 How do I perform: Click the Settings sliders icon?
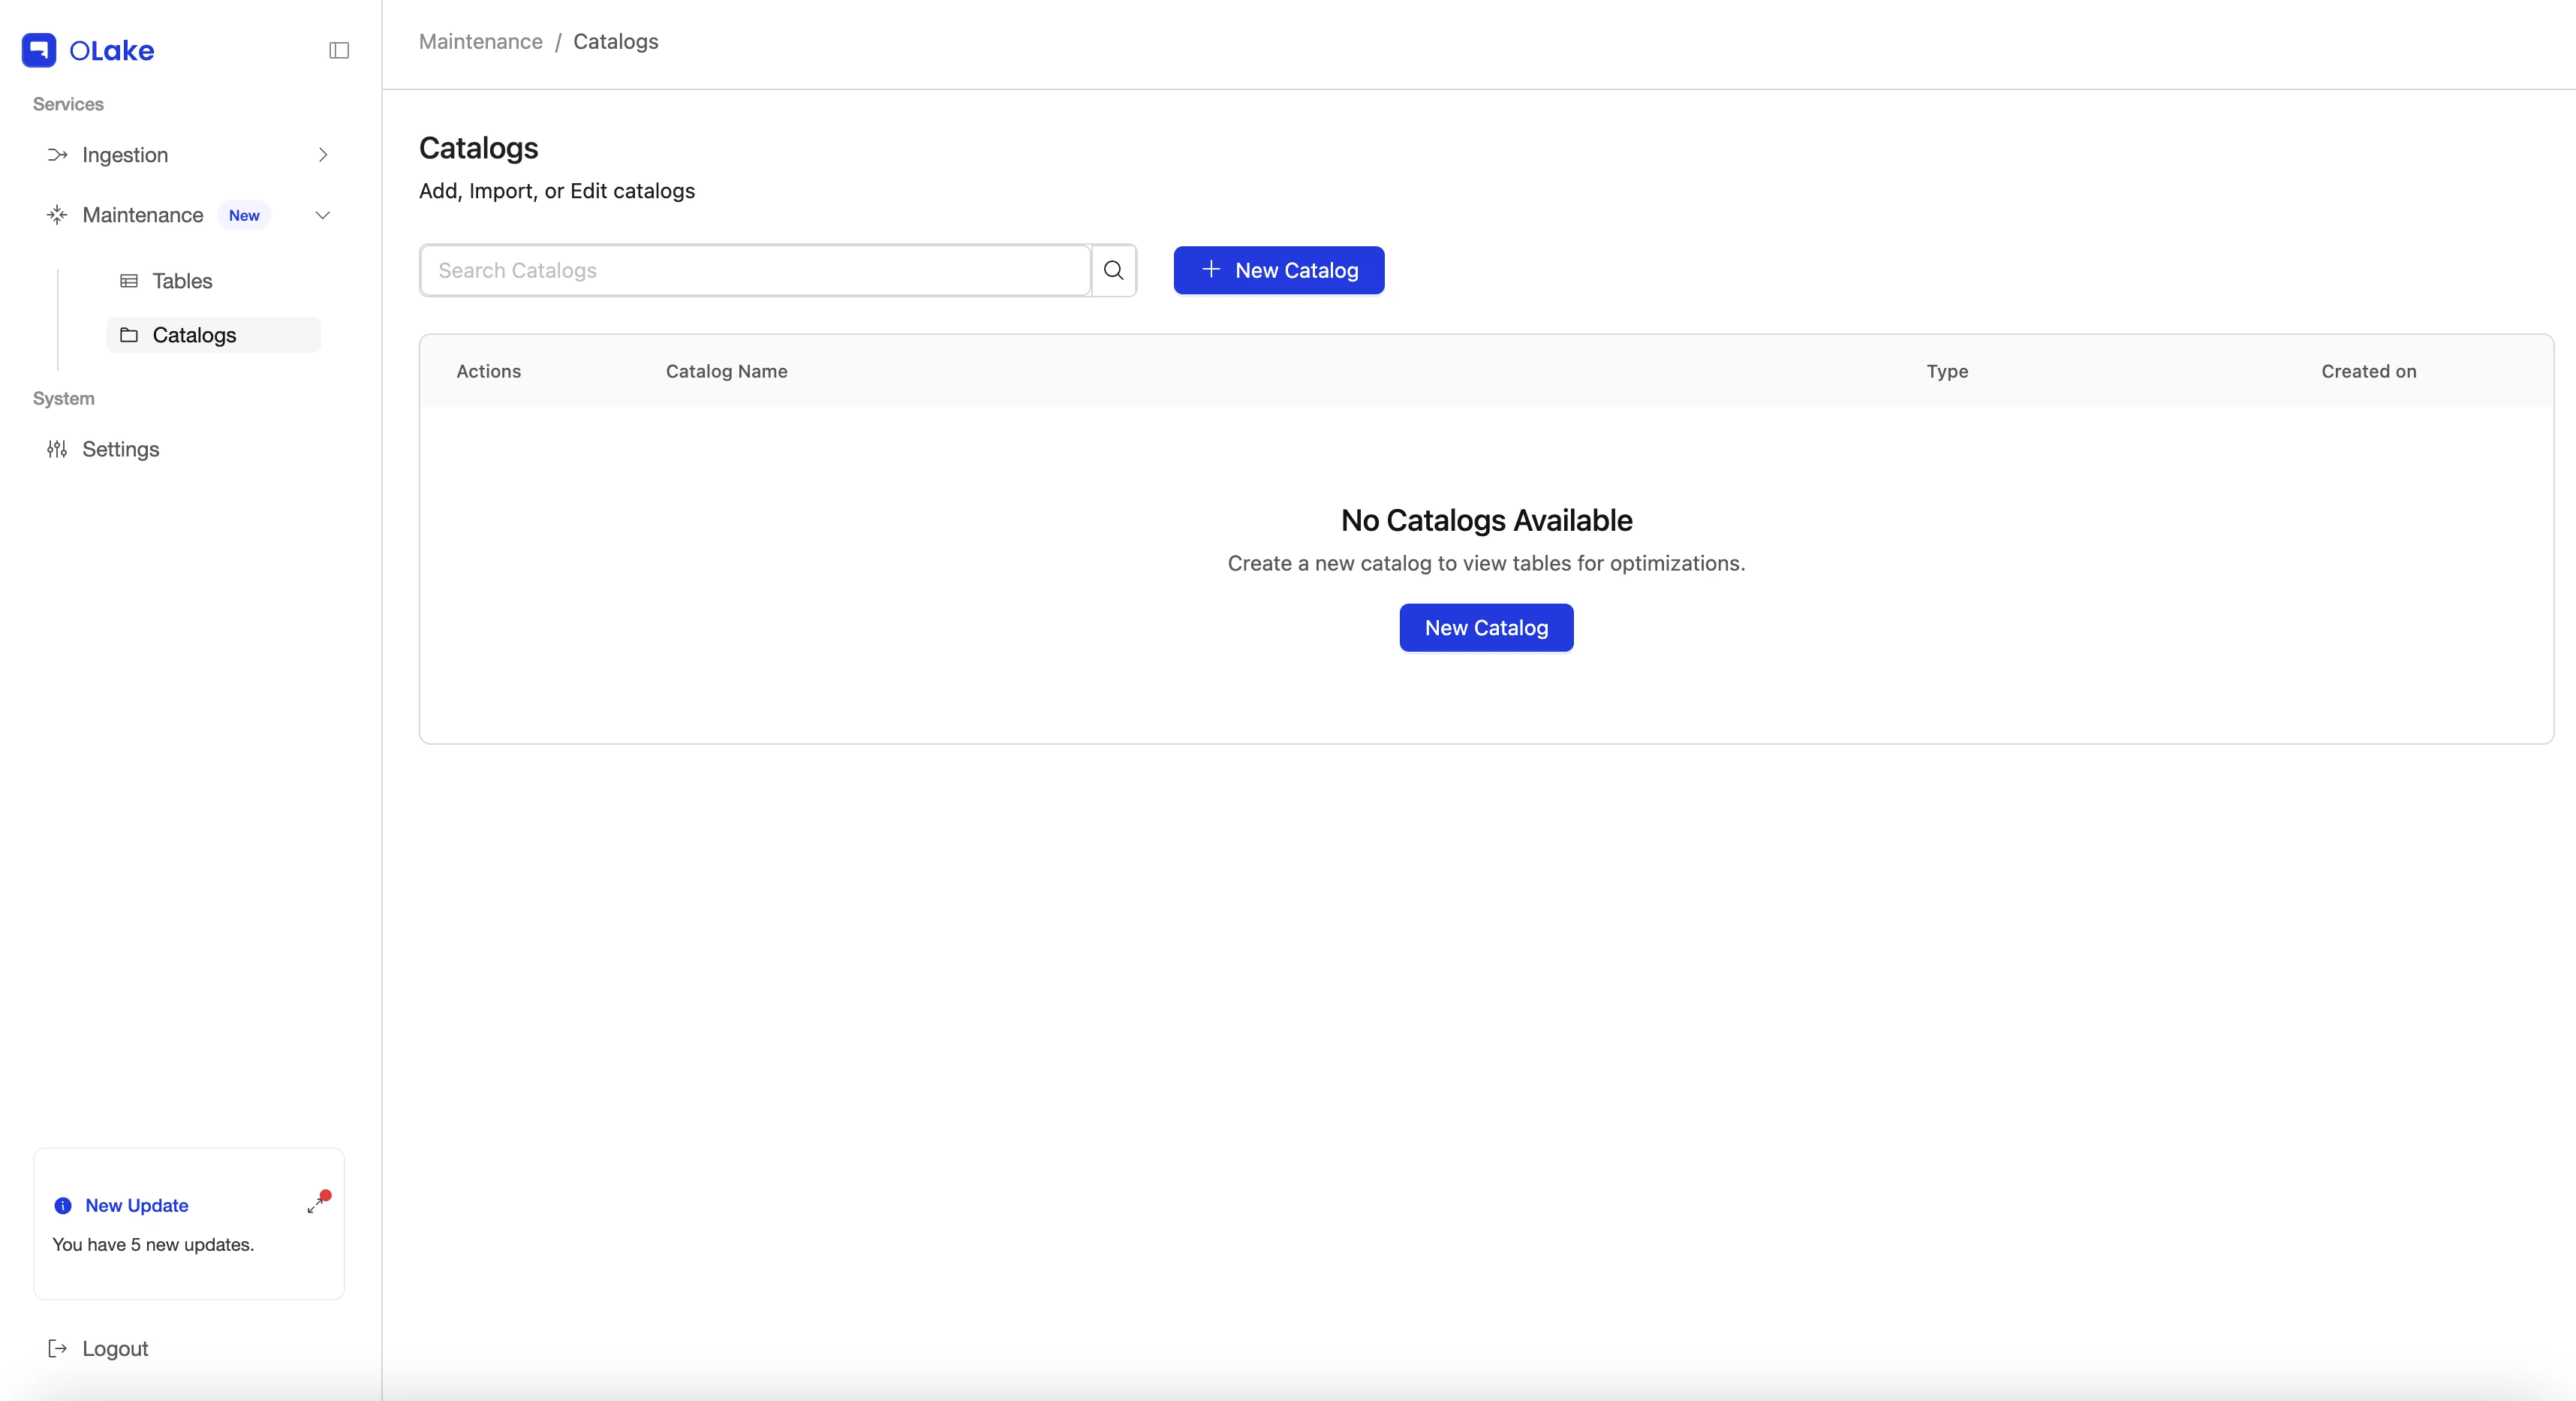click(57, 449)
